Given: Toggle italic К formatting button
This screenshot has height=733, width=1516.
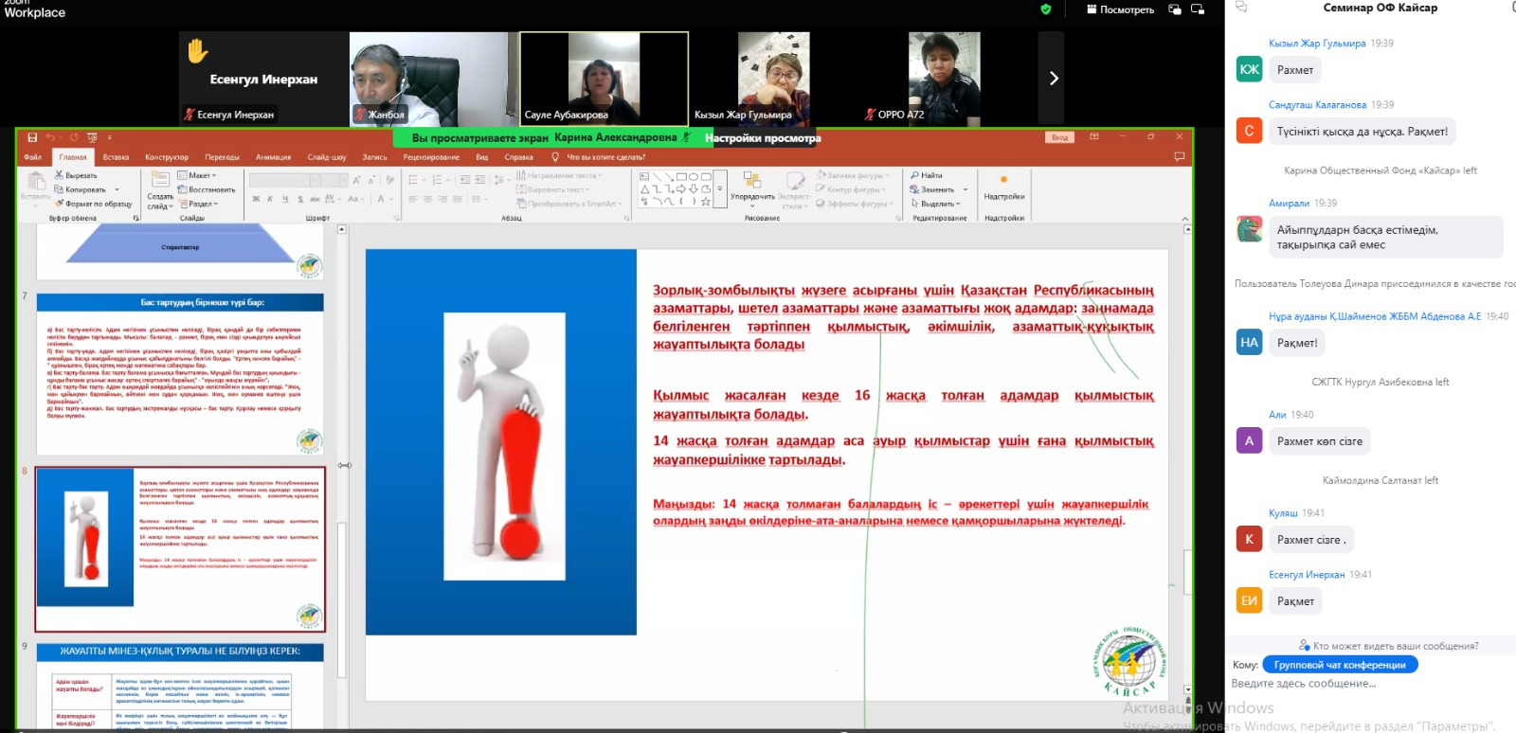Looking at the screenshot, I should (271, 199).
